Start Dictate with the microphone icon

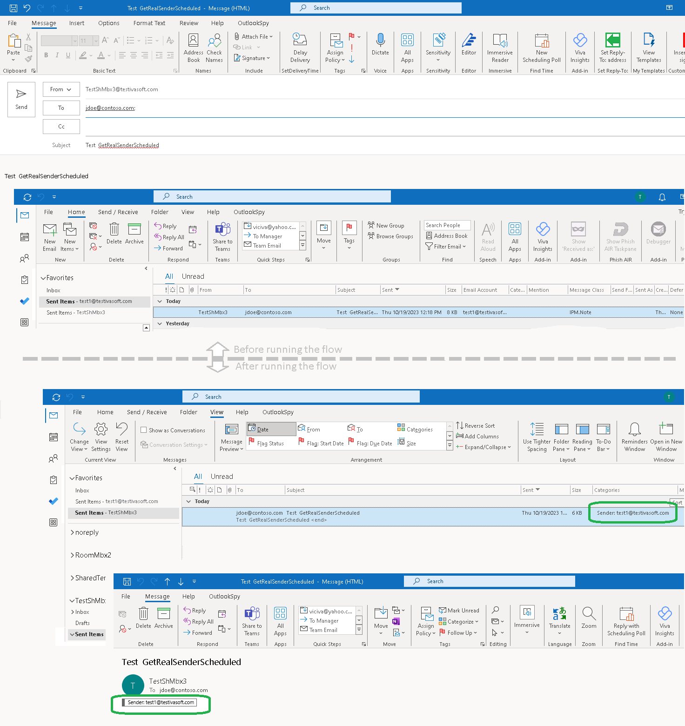(380, 44)
